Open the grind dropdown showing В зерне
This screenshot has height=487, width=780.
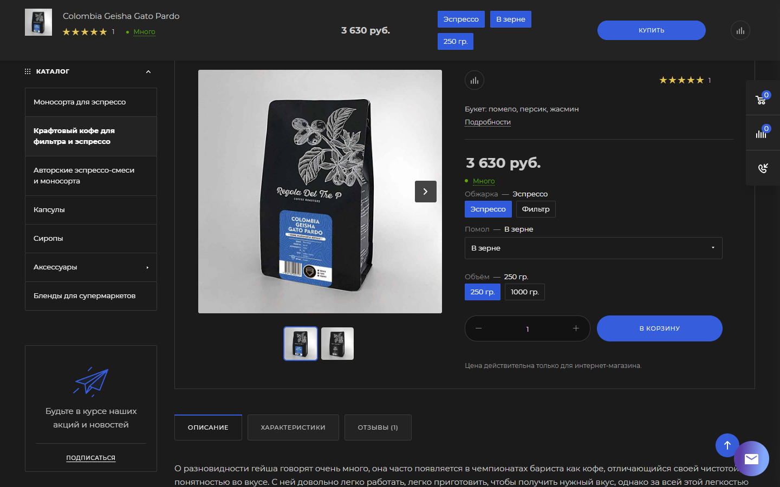593,248
